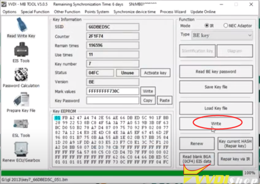The height and width of the screenshot is (184, 260).
Task: Open the Points System menu
Action: 97,12
